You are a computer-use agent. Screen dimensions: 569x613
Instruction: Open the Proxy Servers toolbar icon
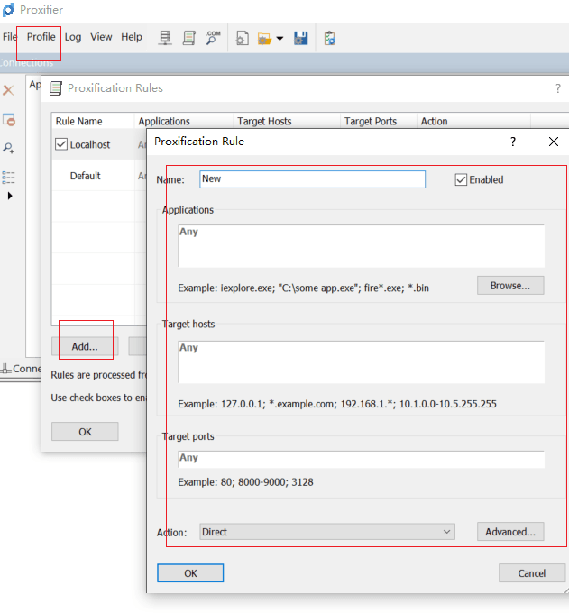coord(165,38)
